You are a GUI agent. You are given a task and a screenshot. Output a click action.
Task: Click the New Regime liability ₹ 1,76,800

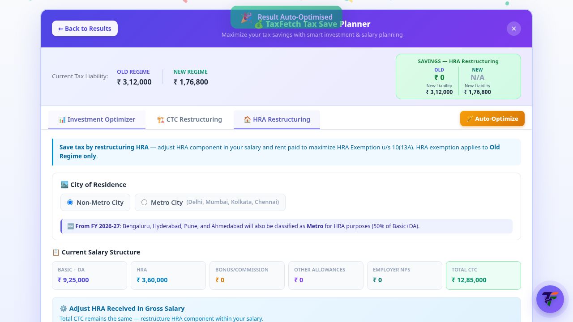pos(191,82)
